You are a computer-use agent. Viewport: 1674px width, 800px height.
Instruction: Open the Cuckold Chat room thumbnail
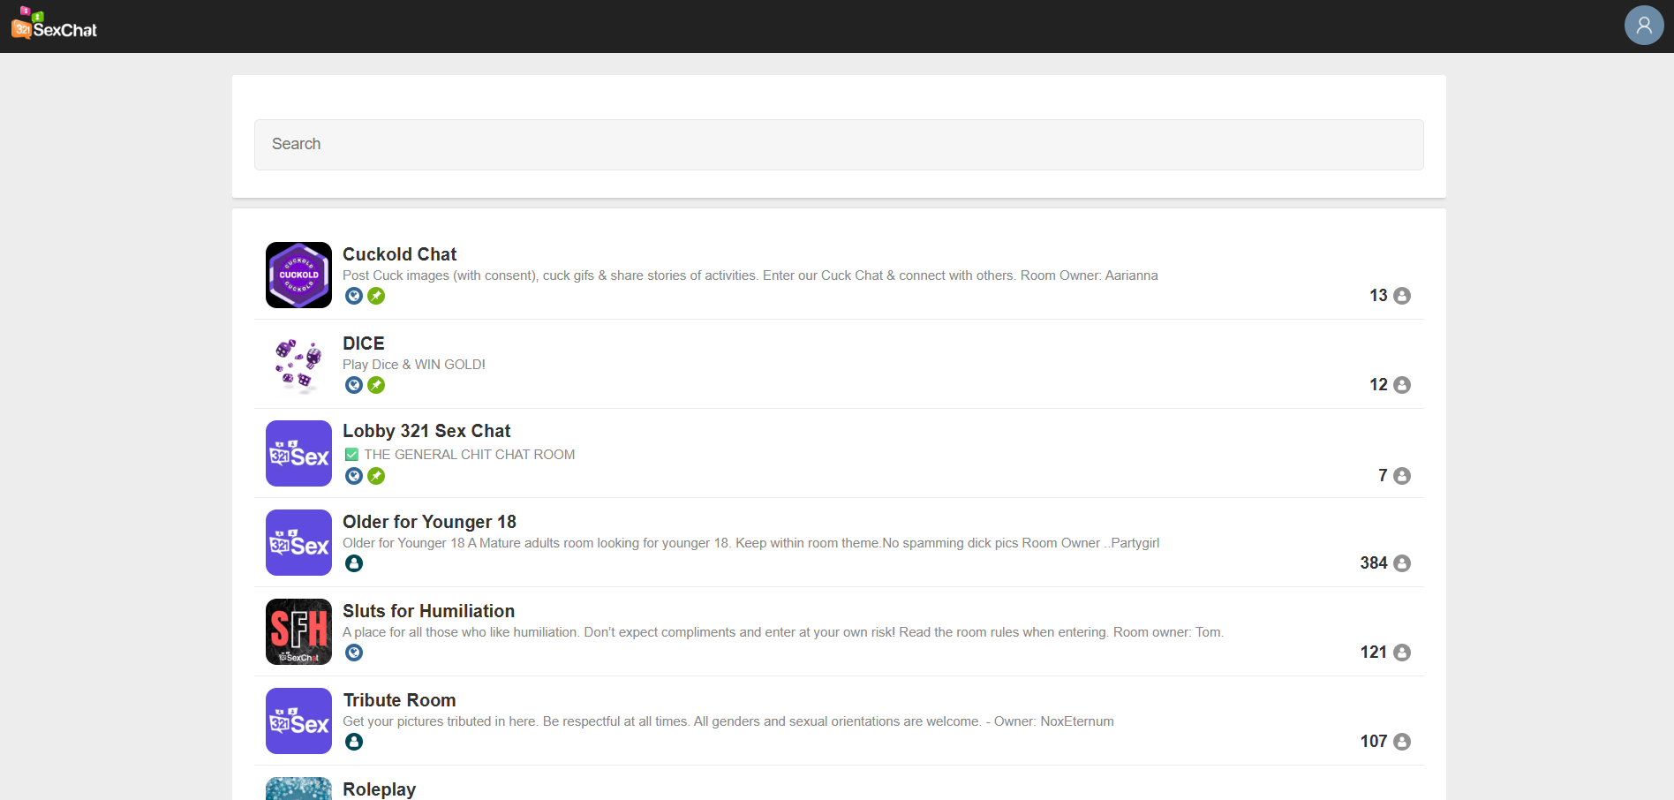click(298, 275)
